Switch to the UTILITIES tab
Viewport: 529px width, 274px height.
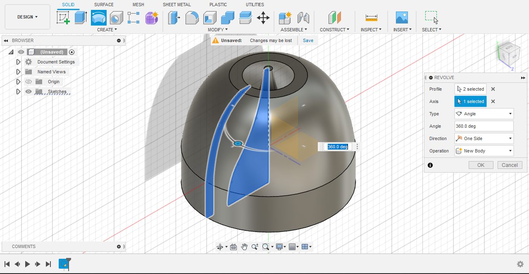point(255,5)
